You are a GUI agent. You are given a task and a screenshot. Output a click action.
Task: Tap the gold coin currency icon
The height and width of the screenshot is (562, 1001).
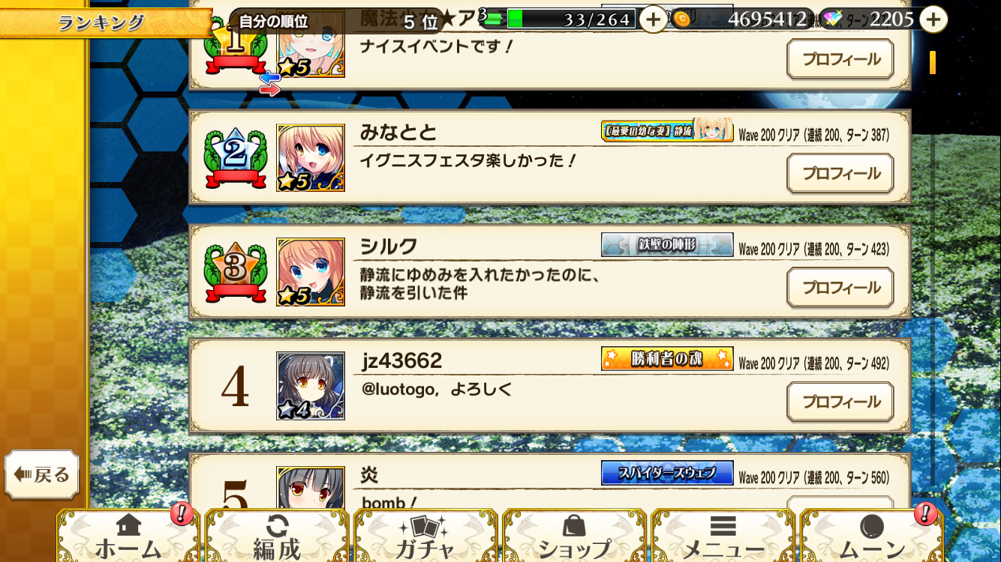[682, 19]
